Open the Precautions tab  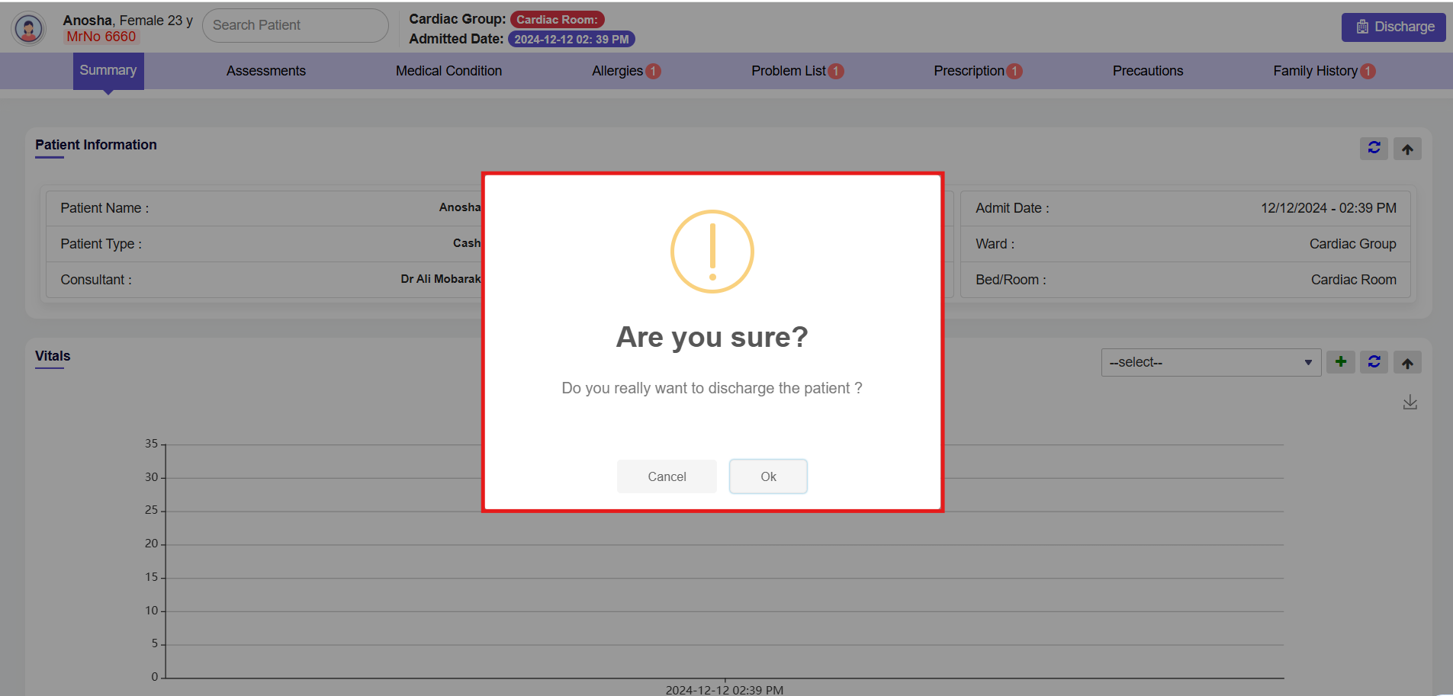pyautogui.click(x=1147, y=71)
